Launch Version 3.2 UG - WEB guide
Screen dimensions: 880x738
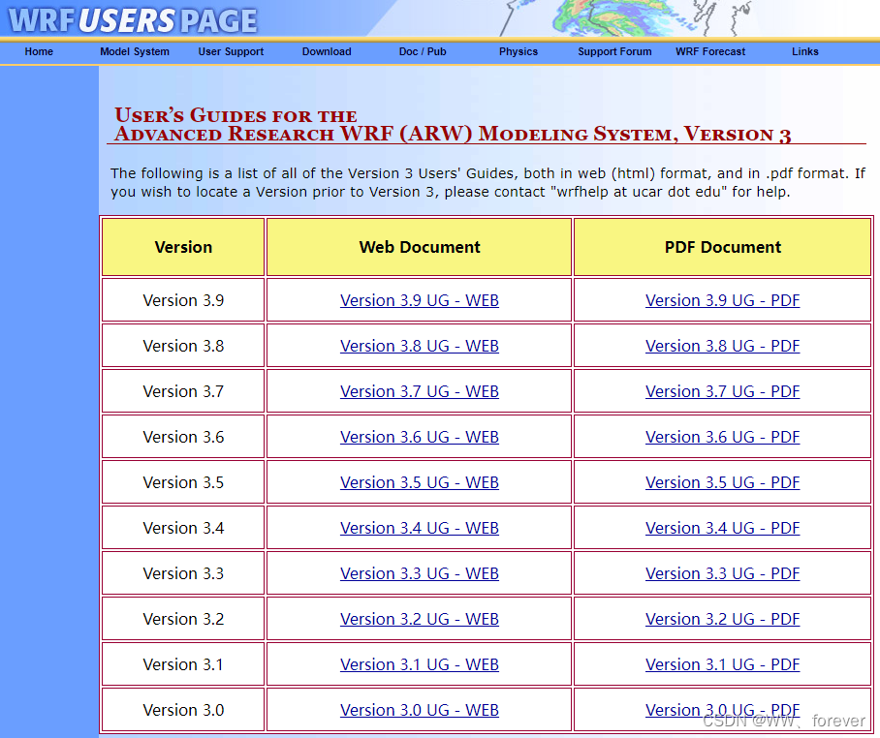coord(420,619)
